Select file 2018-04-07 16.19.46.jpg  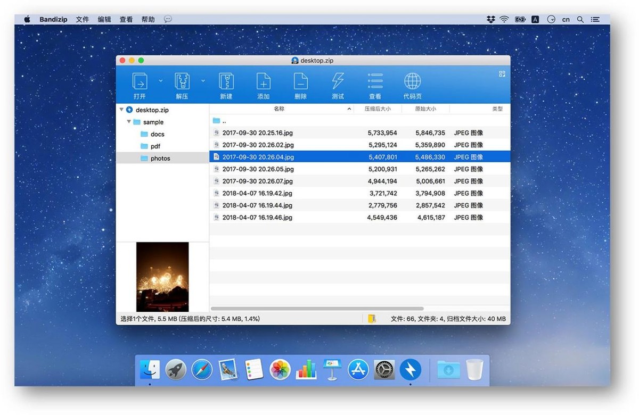[360, 217]
